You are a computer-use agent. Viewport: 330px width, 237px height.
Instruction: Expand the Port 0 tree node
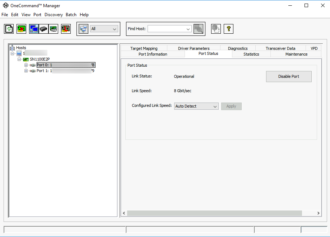pos(26,65)
